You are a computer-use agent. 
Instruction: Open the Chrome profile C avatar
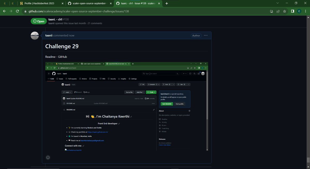299,11
